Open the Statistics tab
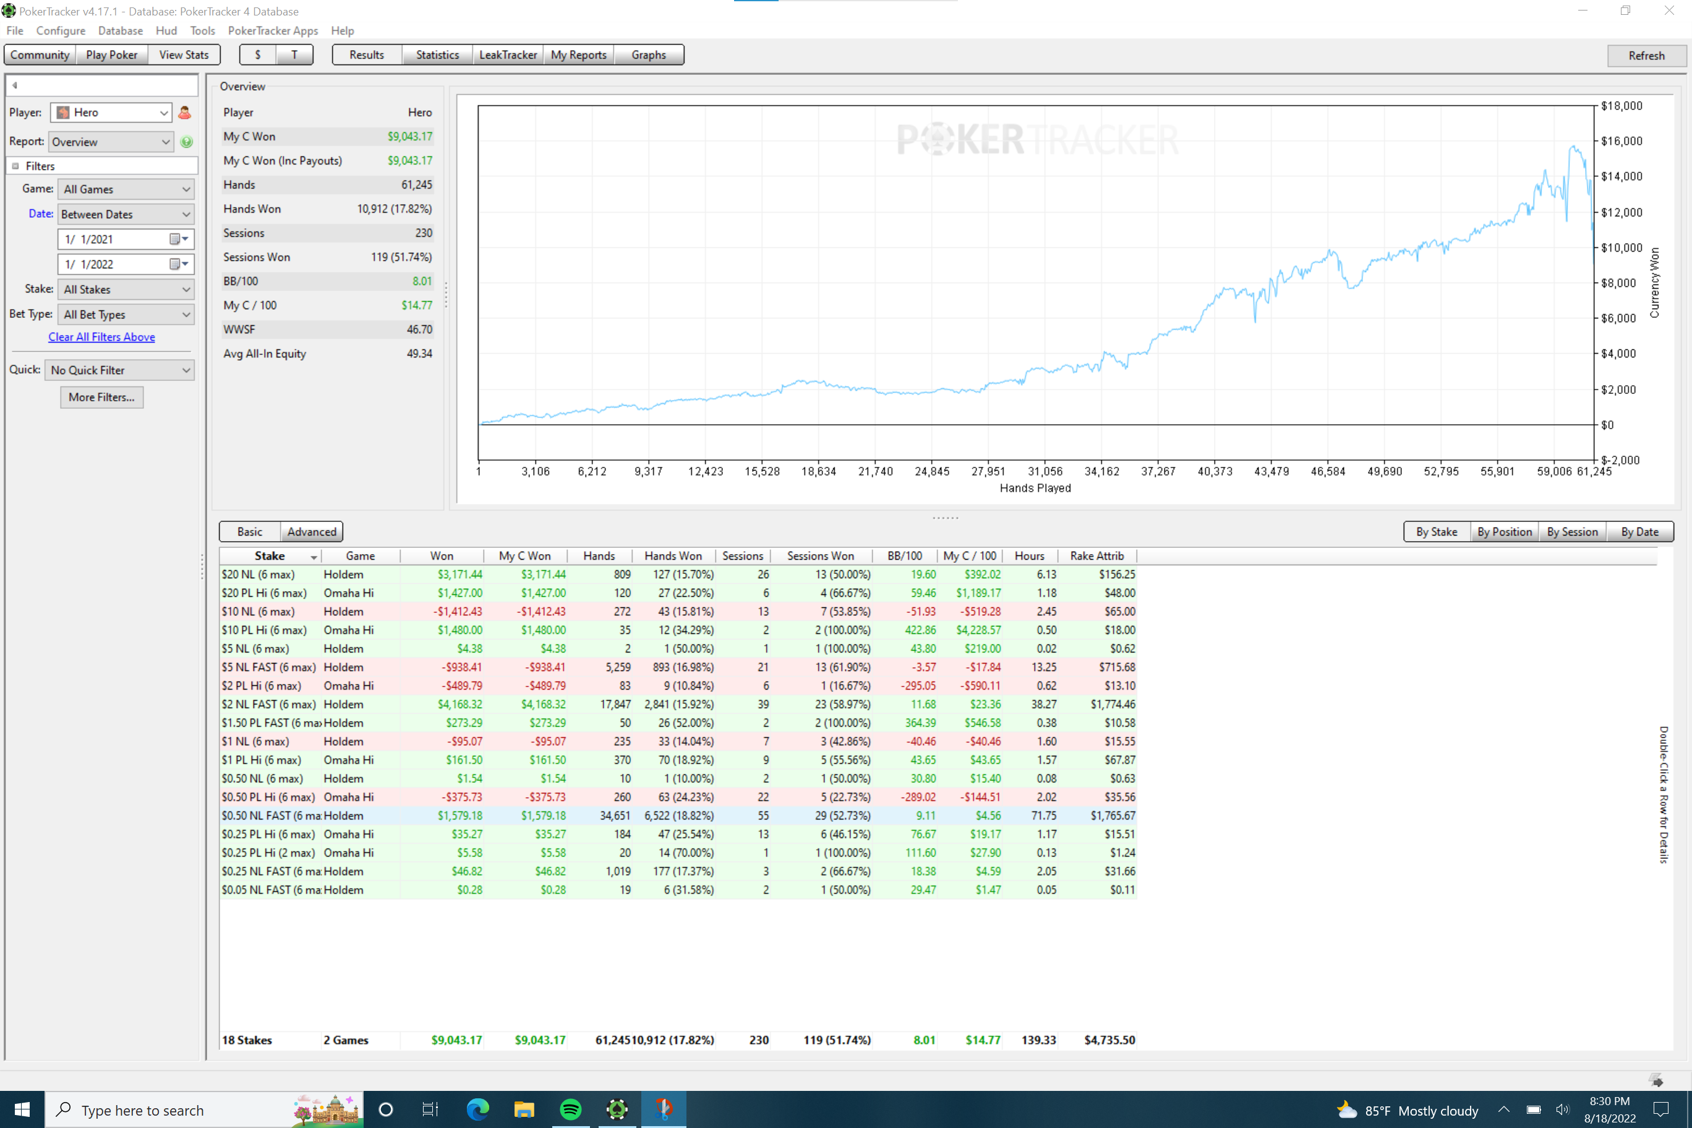The image size is (1692, 1128). click(437, 54)
